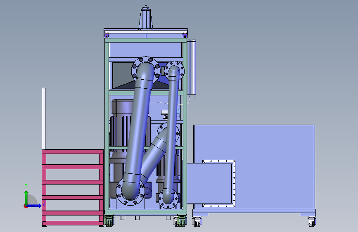Pick the vertical cylinder tank beside the frame
The width and height of the screenshot is (358, 232).
point(192,67)
